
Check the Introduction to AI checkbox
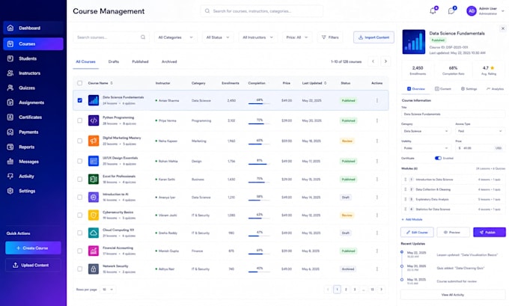coord(79,198)
